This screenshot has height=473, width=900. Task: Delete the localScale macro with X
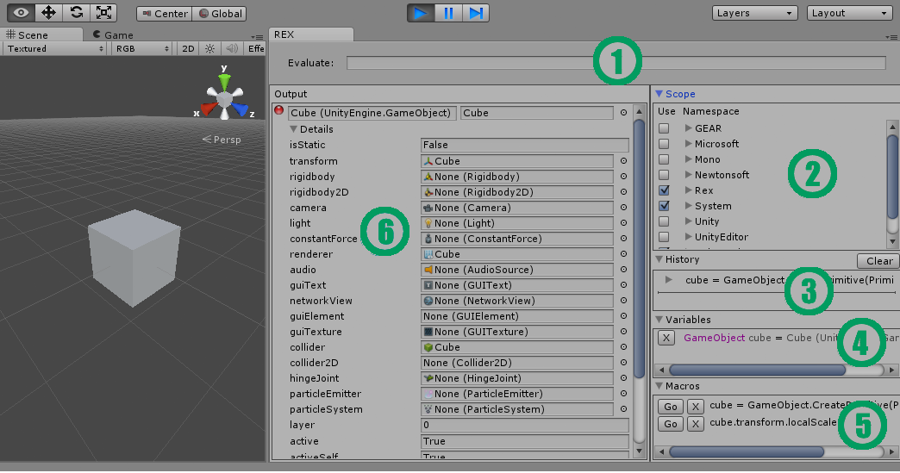[x=695, y=424]
